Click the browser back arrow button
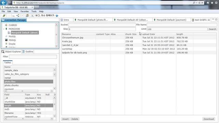Screen dimensions: 219x123 tap(3, 2)
